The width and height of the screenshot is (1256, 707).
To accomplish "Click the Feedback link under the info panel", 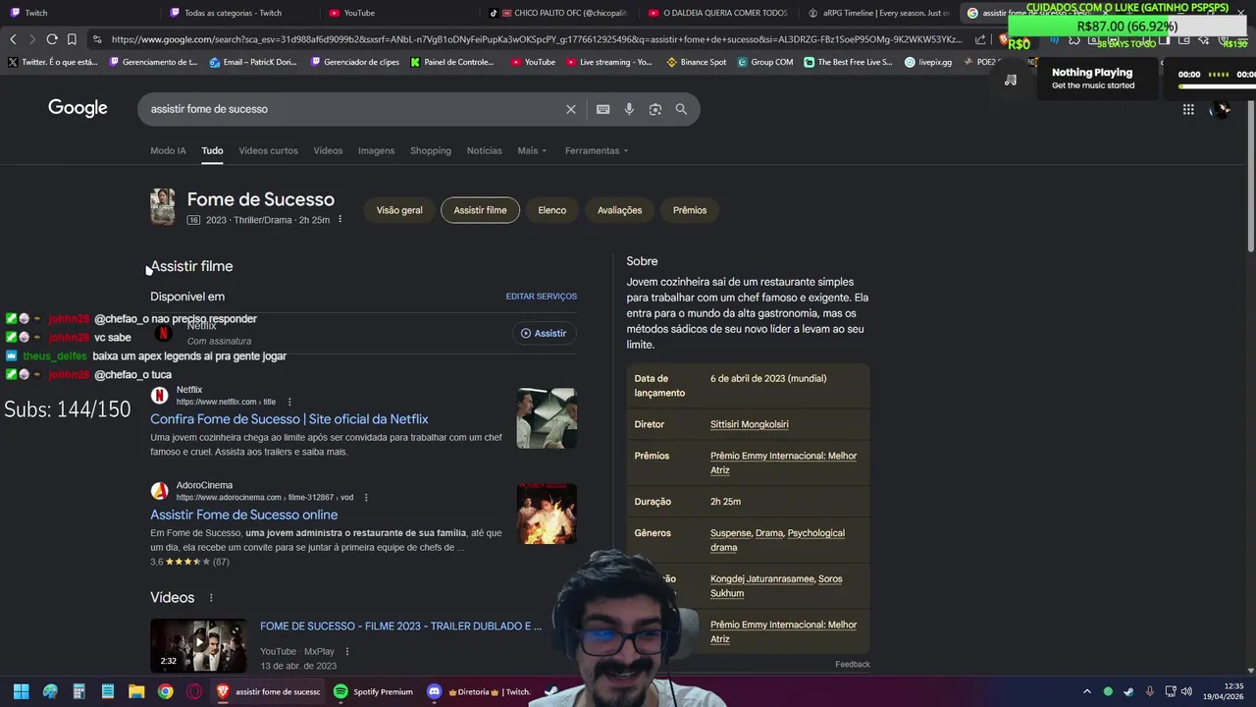I will coord(853,665).
